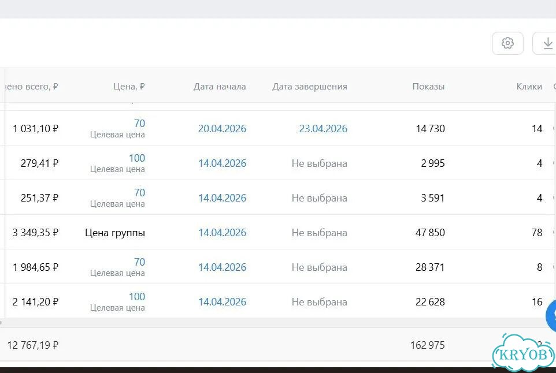Viewport: 556px width, 373px height.
Task: Choose end date in 47 850 impressions row
Action: click(x=319, y=233)
